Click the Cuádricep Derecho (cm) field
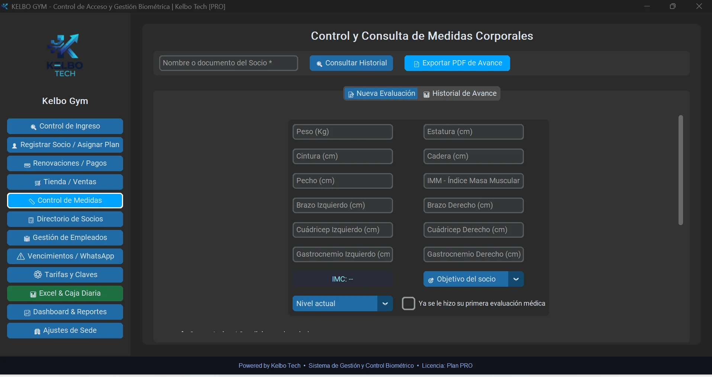This screenshot has width=712, height=377. click(x=474, y=230)
